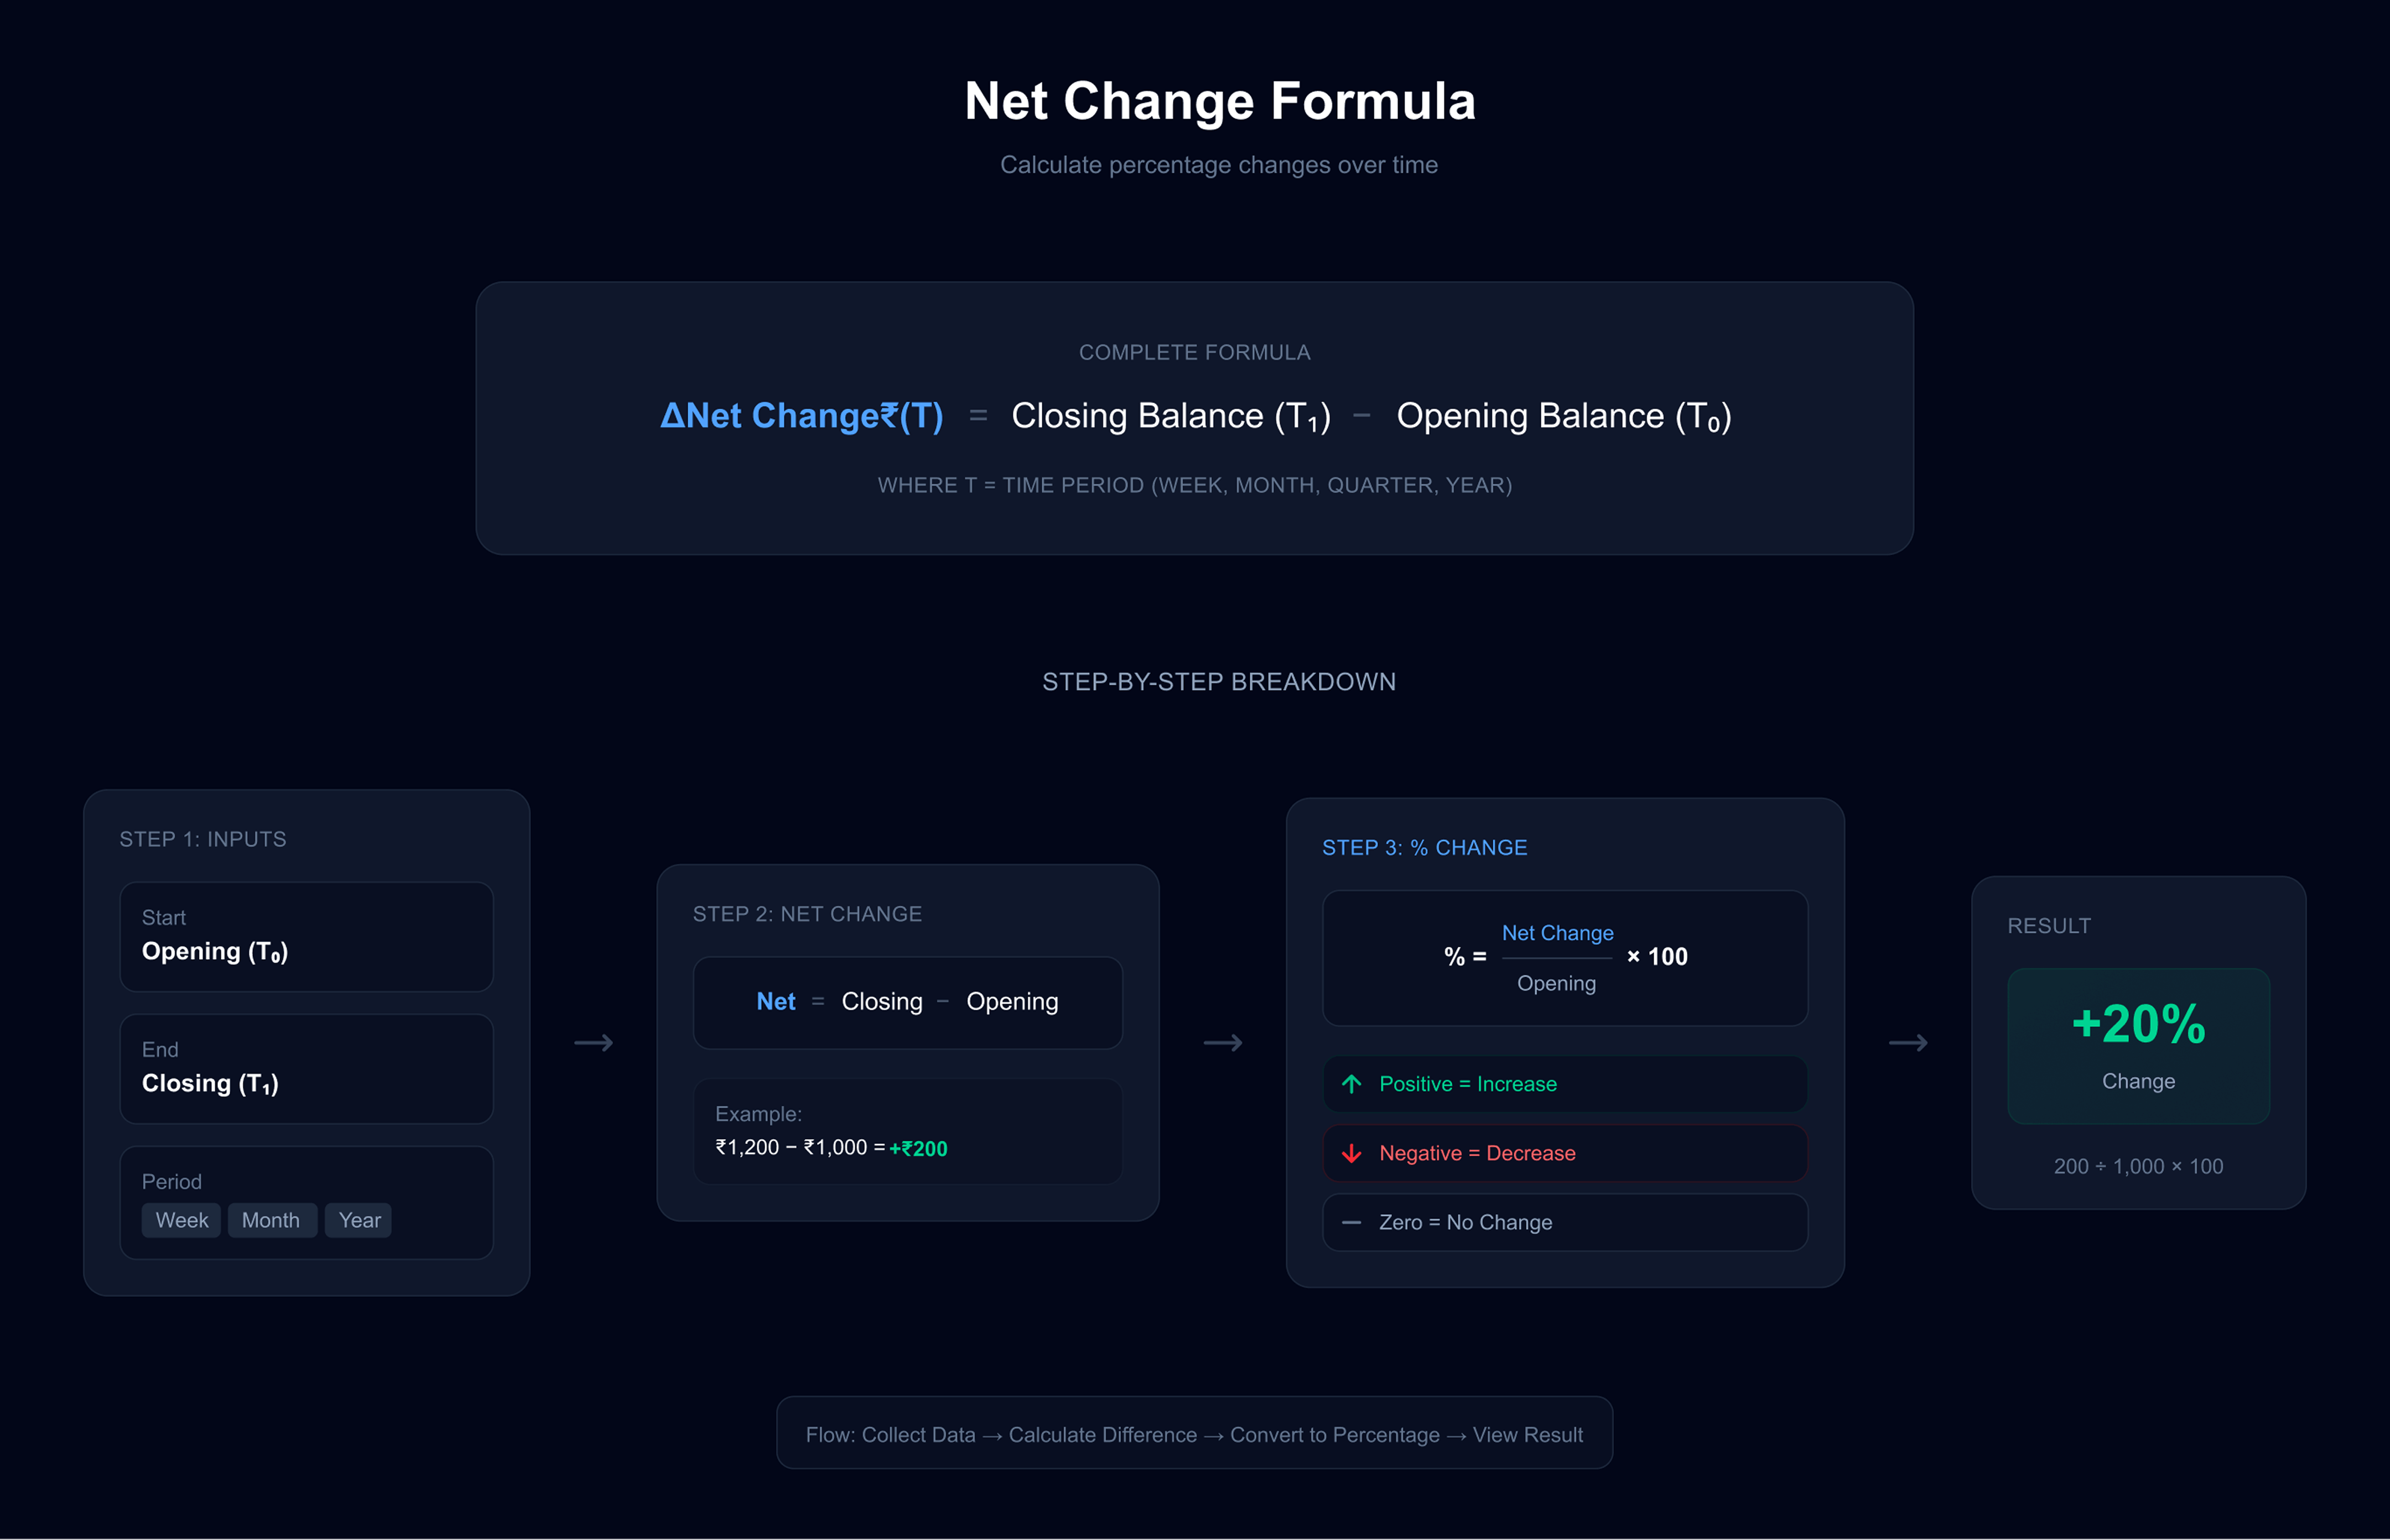Select the Week period chip
The width and height of the screenshot is (2390, 1540).
click(x=181, y=1220)
